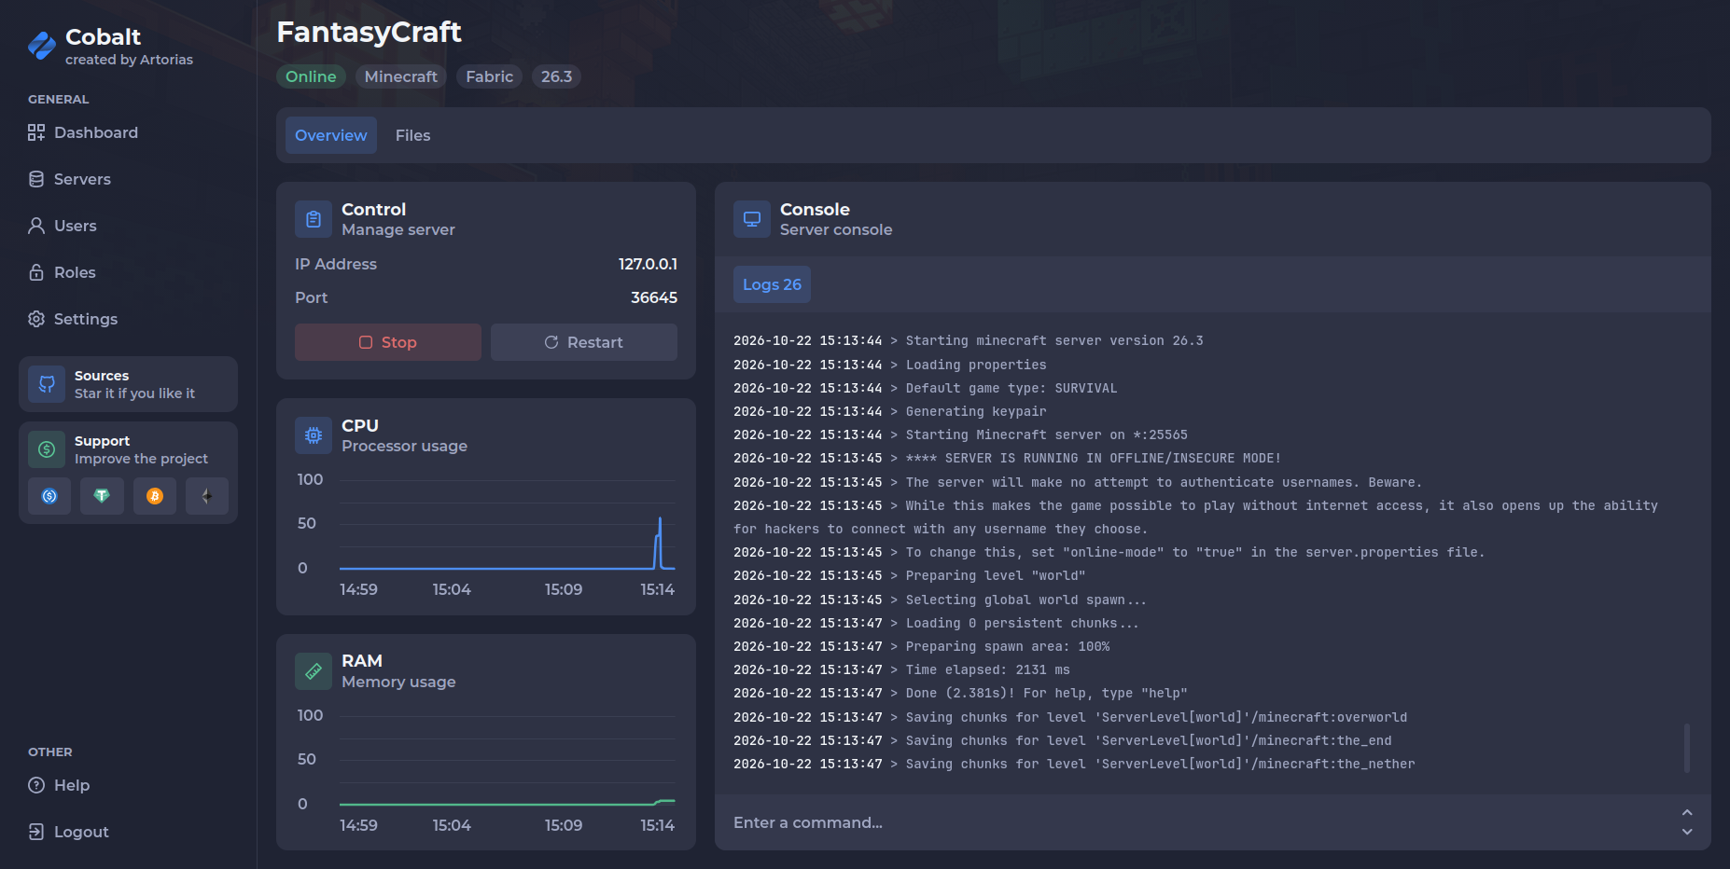Viewport: 1730px width, 869px height.
Task: Click the Settings gear icon
Action: coord(36,319)
